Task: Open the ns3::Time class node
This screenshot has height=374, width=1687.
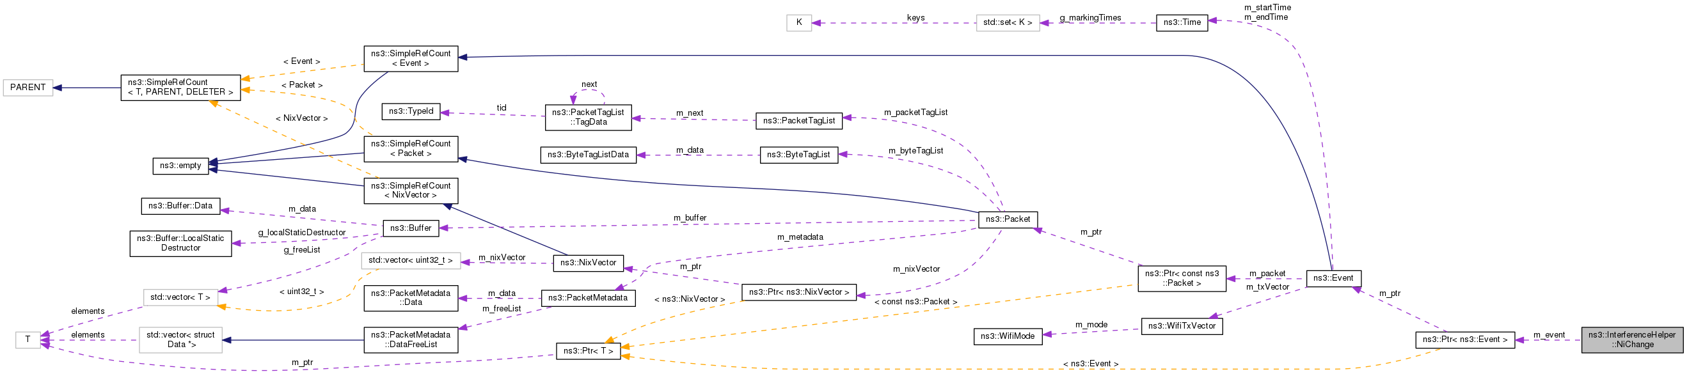Action: pos(1182,22)
